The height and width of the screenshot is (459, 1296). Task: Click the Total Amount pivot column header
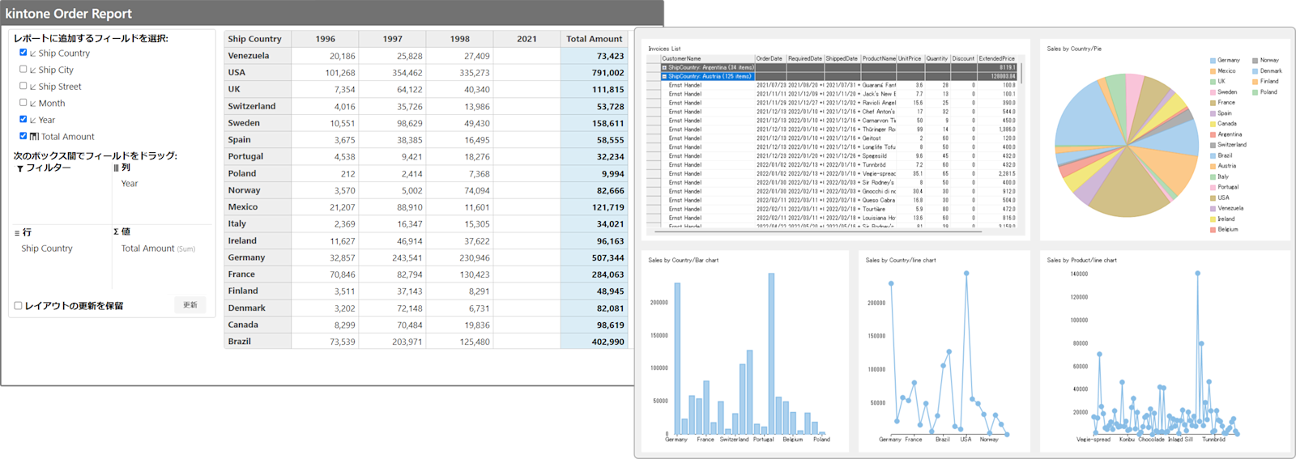click(x=595, y=39)
